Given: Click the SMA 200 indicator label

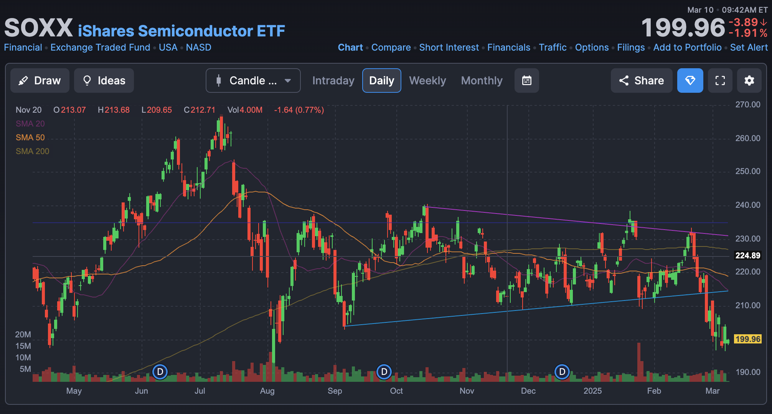Looking at the screenshot, I should tap(32, 151).
